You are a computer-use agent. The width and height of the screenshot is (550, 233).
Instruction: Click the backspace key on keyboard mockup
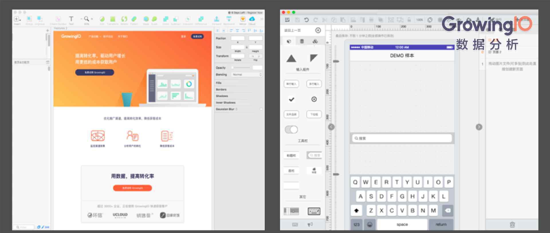click(448, 210)
